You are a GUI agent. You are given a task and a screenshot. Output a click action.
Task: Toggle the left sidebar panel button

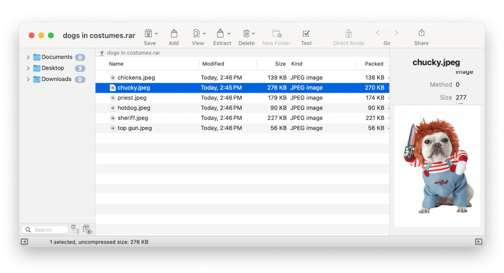(x=24, y=242)
